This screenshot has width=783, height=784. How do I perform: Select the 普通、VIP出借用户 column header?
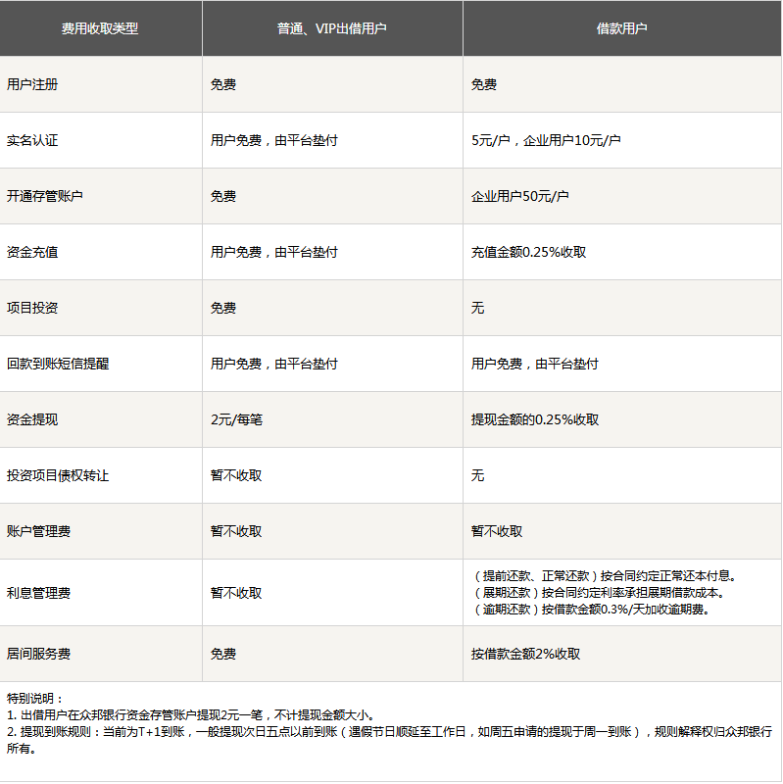(x=332, y=28)
